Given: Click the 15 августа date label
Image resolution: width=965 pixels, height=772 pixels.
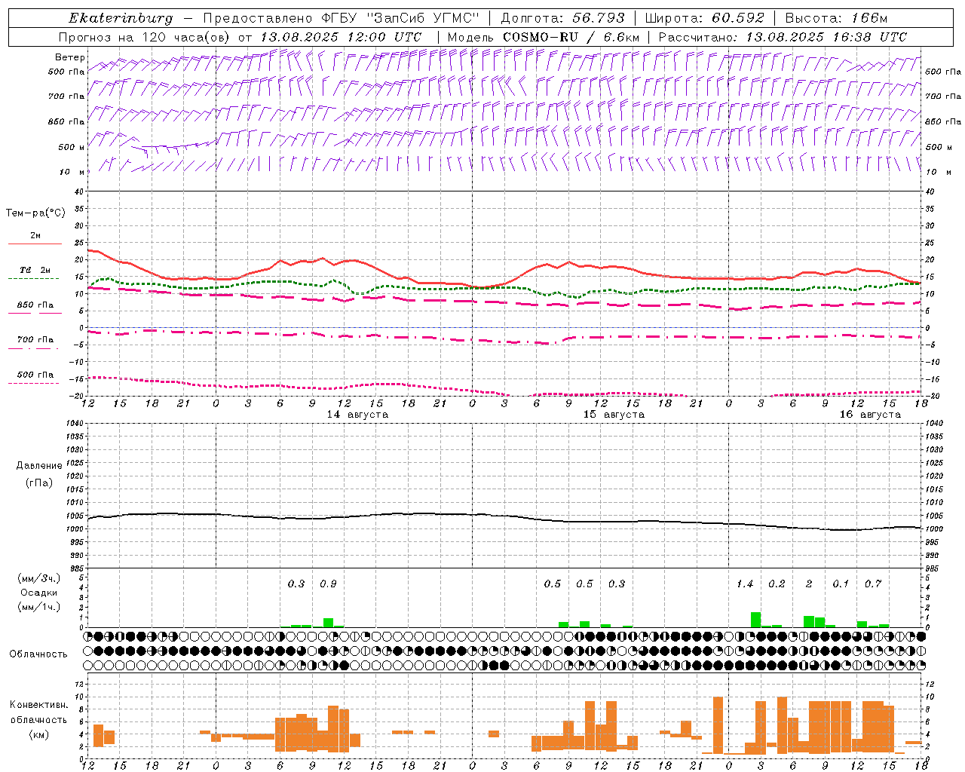Looking at the screenshot, I should [x=614, y=415].
